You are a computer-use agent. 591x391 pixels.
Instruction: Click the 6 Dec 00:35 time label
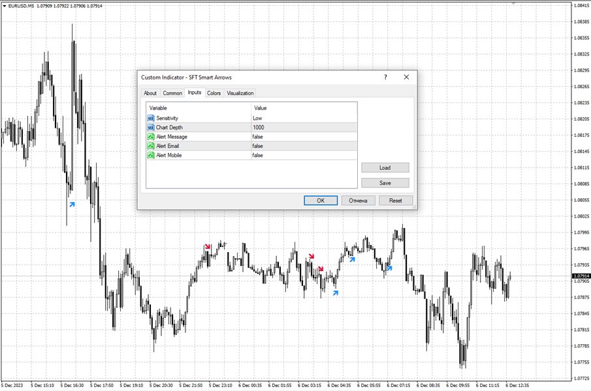[x=250, y=385]
